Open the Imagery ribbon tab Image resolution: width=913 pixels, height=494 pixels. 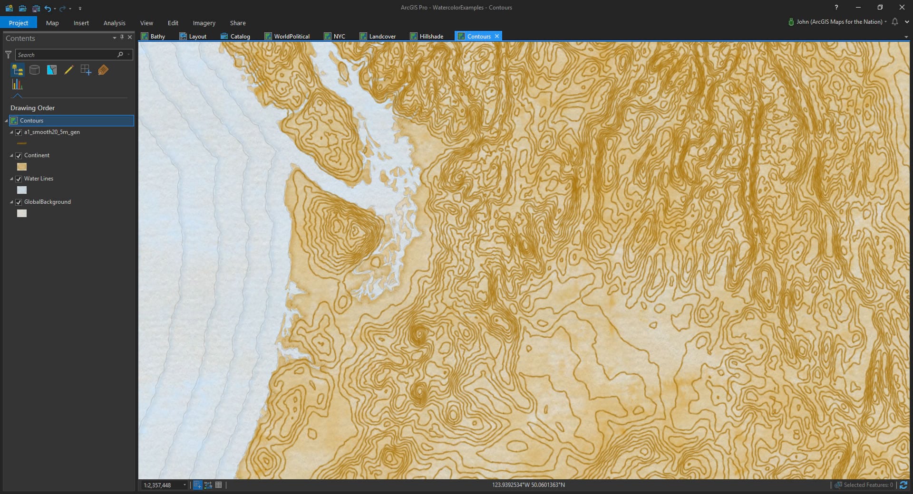click(204, 23)
